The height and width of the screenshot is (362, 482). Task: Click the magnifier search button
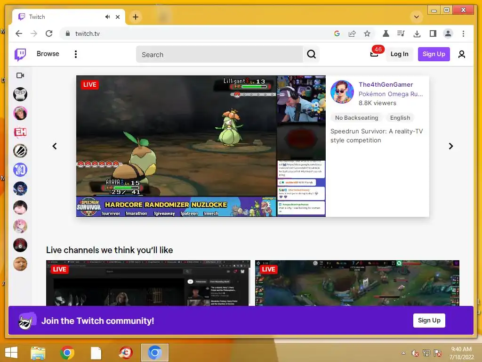coord(312,55)
